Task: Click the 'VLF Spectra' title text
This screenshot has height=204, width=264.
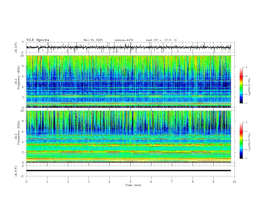Action: [38, 40]
